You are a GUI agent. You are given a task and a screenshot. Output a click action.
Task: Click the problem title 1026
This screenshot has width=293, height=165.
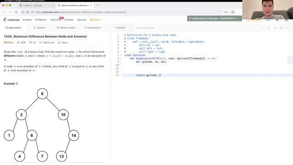coord(45,37)
